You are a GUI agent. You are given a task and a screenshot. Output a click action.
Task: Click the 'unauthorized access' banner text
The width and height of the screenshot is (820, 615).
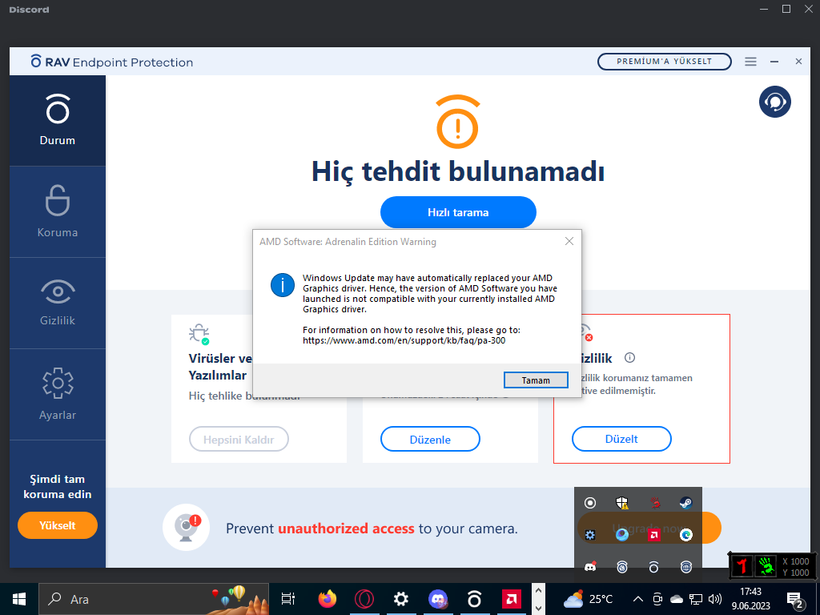click(x=346, y=529)
